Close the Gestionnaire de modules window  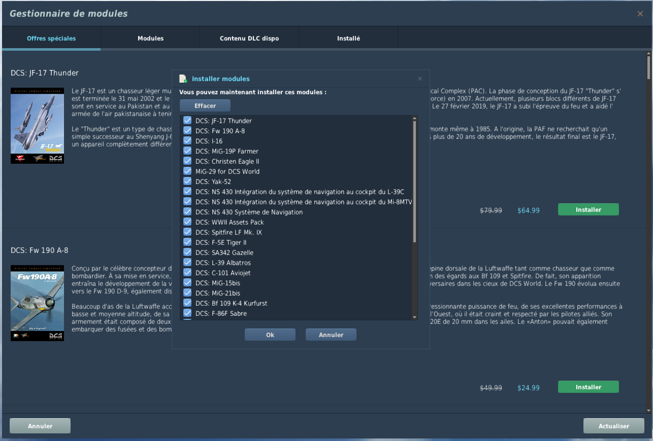click(x=640, y=14)
